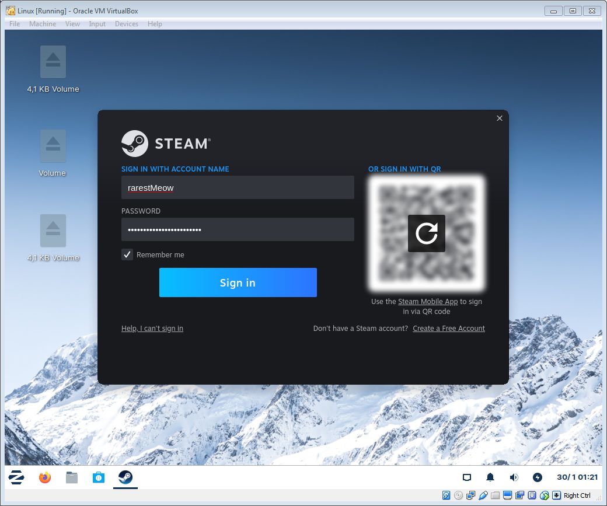This screenshot has height=506, width=607.
Task: Click the Steam logo in the dialog
Action: pyautogui.click(x=166, y=143)
